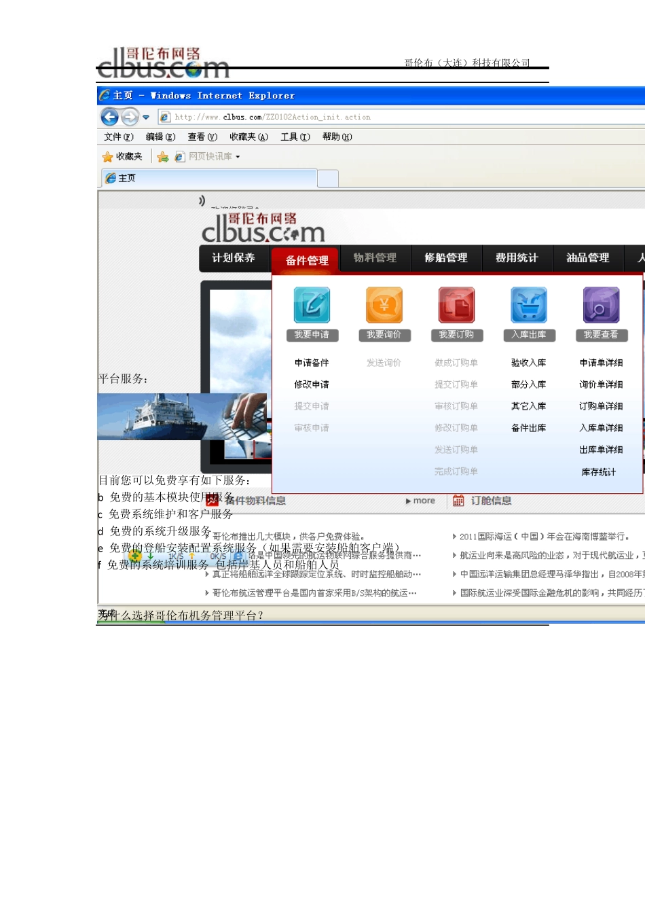
Task: Open the 其它入库 link
Action: (x=529, y=406)
